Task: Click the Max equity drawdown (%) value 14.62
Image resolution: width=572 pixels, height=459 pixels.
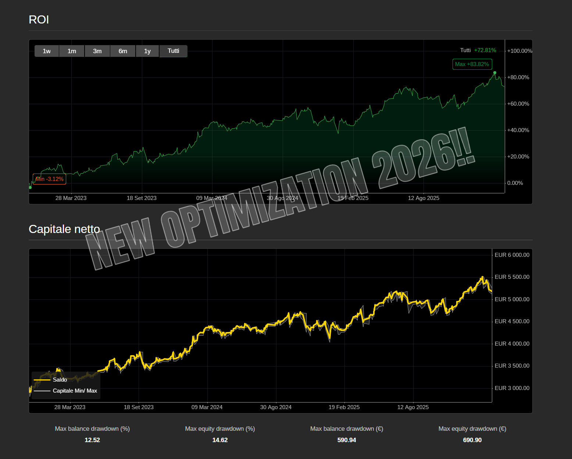Action: pyautogui.click(x=219, y=440)
